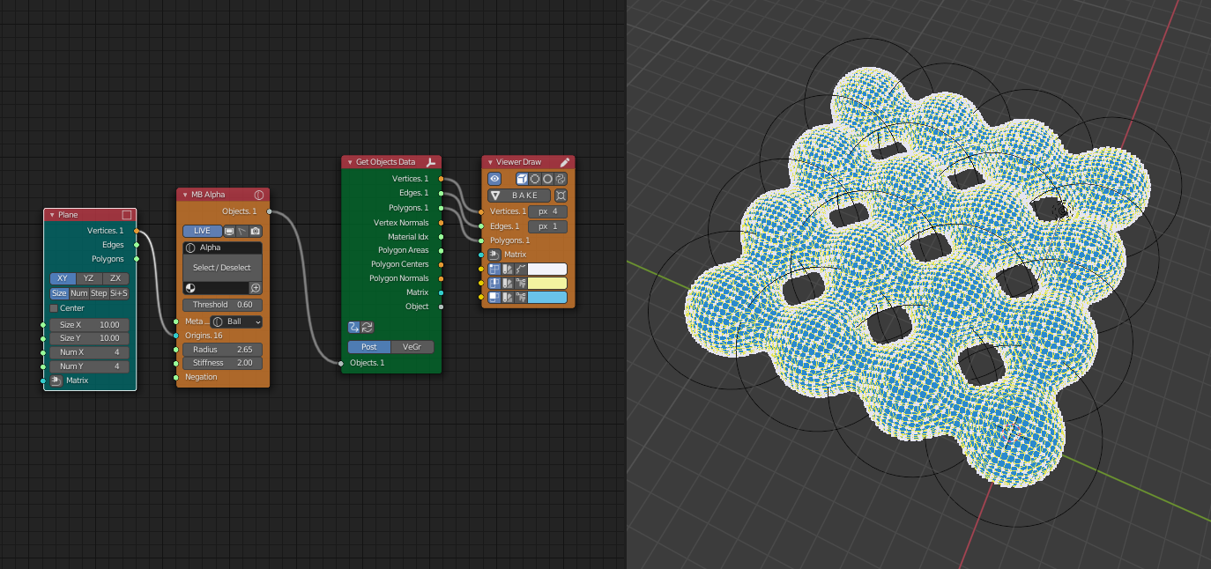The width and height of the screenshot is (1211, 569).
Task: Select the Num tab on the Plane node
Action: tap(78, 292)
